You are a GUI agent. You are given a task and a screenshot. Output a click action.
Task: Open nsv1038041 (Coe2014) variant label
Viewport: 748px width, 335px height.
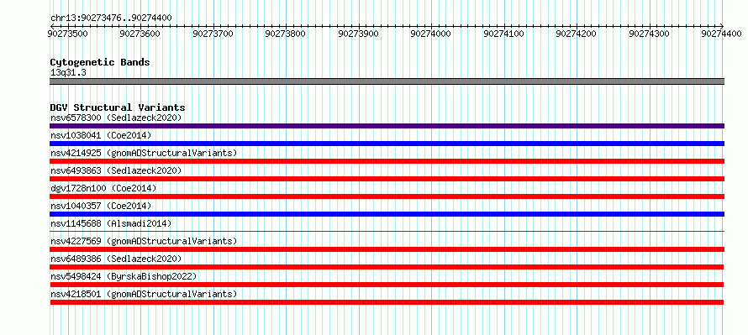101,135
